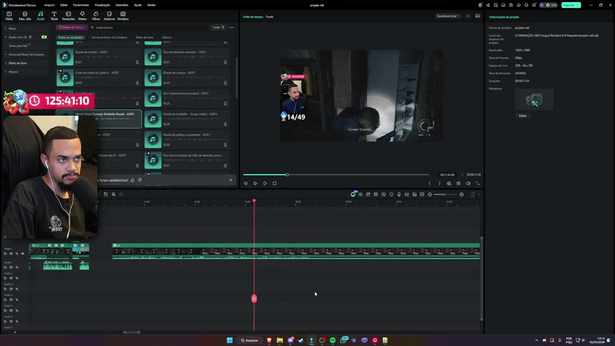This screenshot has width=615, height=346.
Task: Mute the Áudio 6 track
Action: click(x=11, y=321)
